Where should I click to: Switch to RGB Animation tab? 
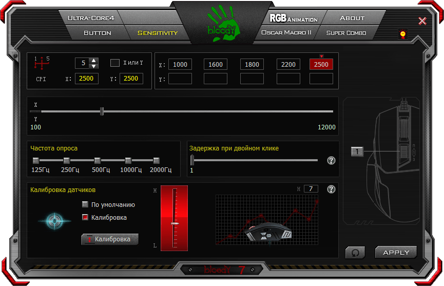click(294, 18)
